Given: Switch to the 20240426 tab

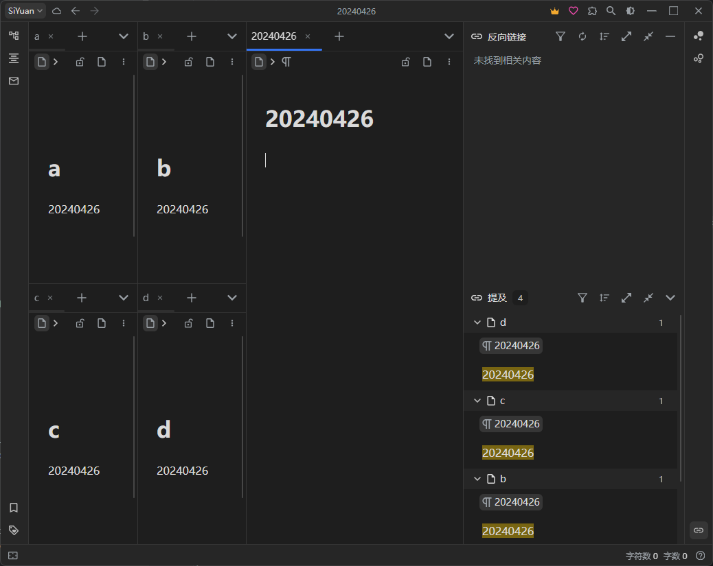Looking at the screenshot, I should [x=273, y=36].
